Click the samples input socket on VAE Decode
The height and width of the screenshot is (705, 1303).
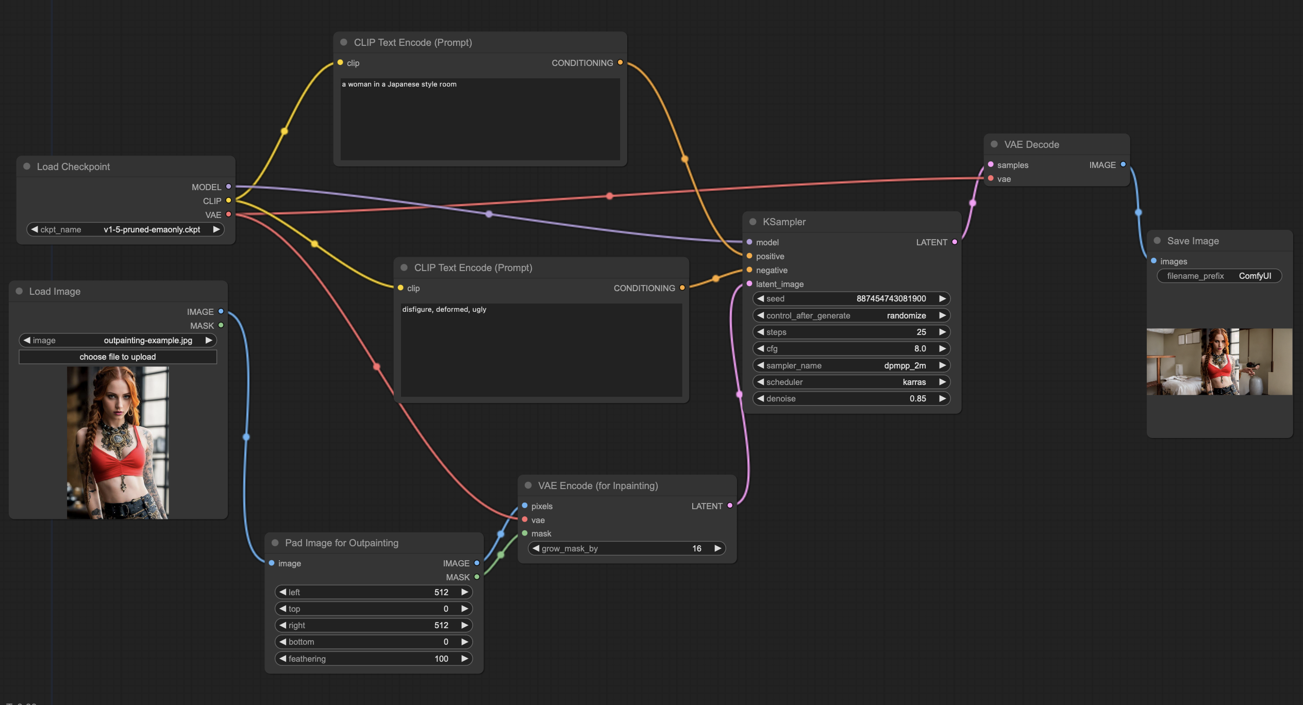(x=991, y=164)
